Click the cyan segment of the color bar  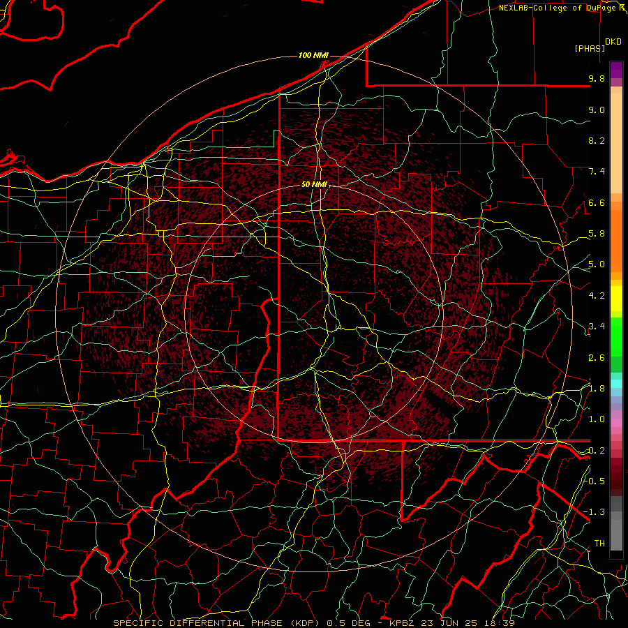click(616, 383)
